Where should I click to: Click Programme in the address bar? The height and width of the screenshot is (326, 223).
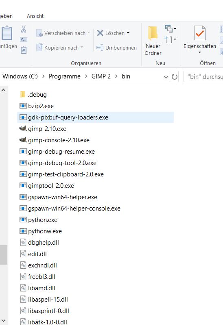click(65, 76)
